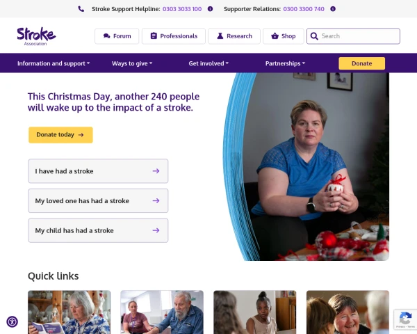Visit the Shop
This screenshot has height=334, width=417.
pos(284,36)
